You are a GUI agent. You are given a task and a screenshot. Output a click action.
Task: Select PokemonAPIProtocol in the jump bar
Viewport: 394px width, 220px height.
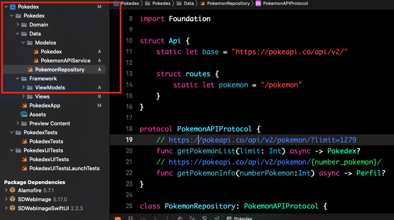point(286,3)
